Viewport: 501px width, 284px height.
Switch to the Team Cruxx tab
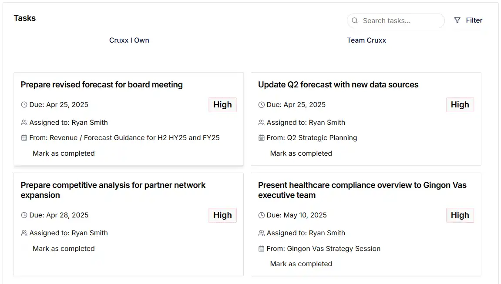[x=366, y=40]
